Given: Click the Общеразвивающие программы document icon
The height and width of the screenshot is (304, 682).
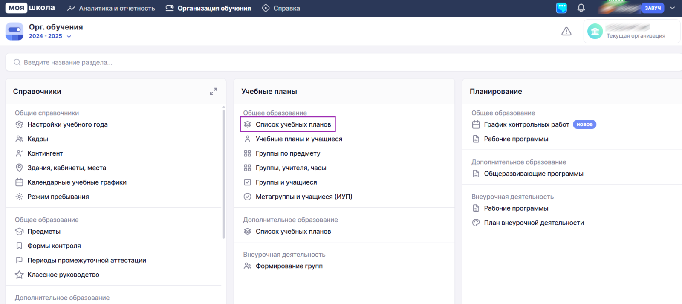Looking at the screenshot, I should pyautogui.click(x=476, y=174).
